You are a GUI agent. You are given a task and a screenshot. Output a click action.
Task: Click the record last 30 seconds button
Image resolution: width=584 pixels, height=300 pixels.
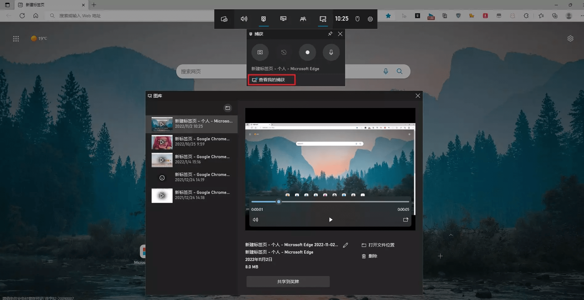pyautogui.click(x=284, y=52)
